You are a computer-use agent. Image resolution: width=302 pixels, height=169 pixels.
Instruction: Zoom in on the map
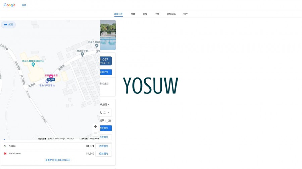tap(95, 127)
